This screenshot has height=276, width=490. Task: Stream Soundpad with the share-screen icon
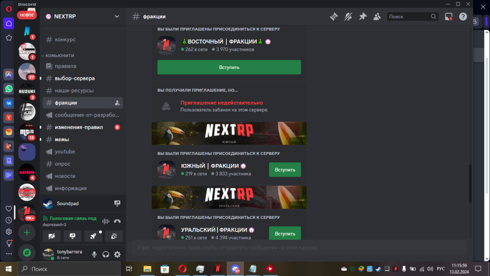point(117,203)
